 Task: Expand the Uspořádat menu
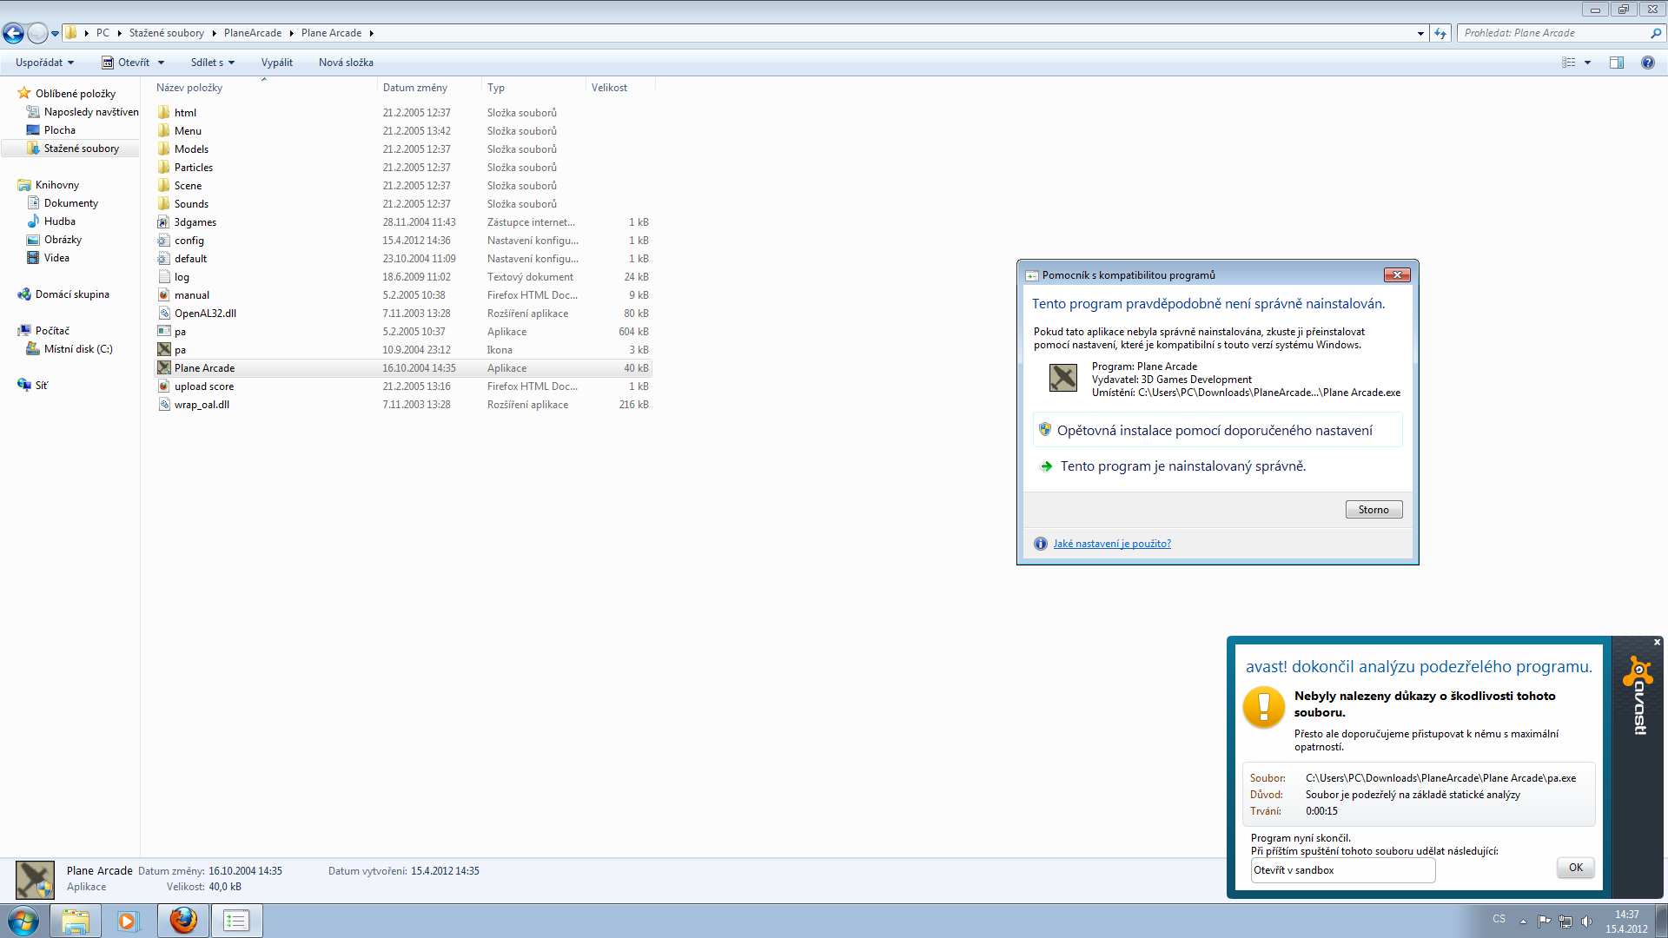(x=44, y=63)
